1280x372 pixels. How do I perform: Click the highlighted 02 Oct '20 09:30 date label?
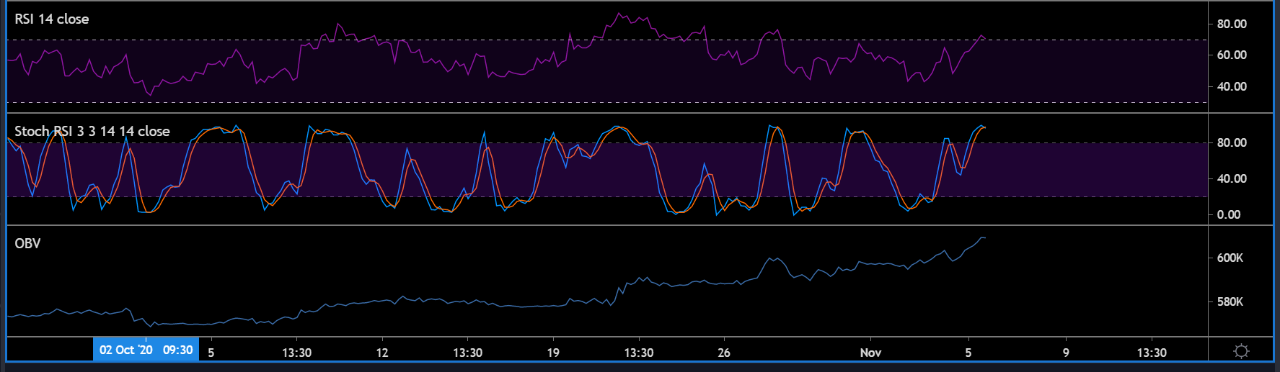coord(146,350)
